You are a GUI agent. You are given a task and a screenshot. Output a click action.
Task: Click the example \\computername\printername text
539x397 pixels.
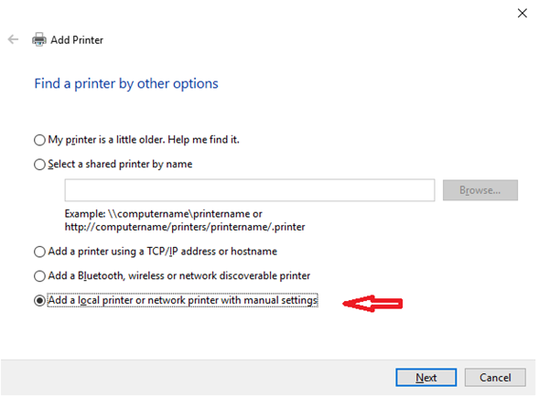point(180,214)
